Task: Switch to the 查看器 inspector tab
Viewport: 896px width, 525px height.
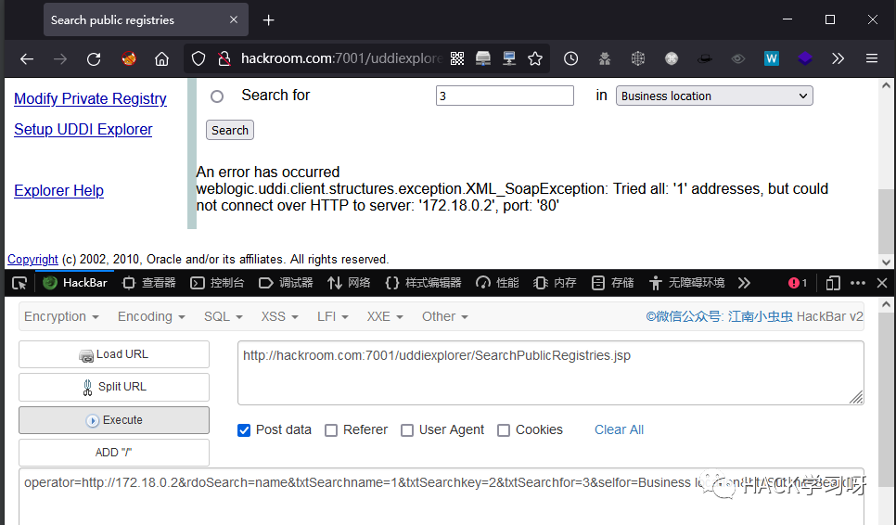Action: (x=149, y=283)
